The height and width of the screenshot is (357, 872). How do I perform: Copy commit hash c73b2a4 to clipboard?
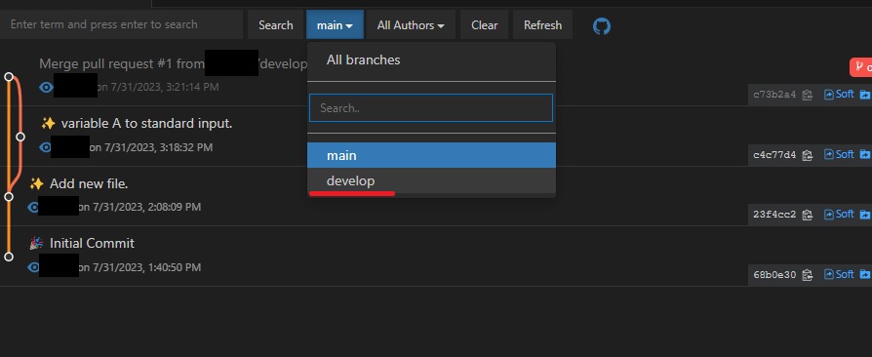tap(808, 95)
